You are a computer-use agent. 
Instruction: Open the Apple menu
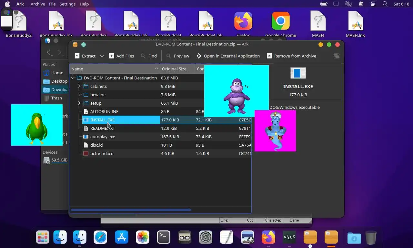point(7,4)
